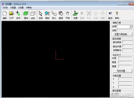Choose the 缩放 magnifier zoom tool

(x=47, y=15)
